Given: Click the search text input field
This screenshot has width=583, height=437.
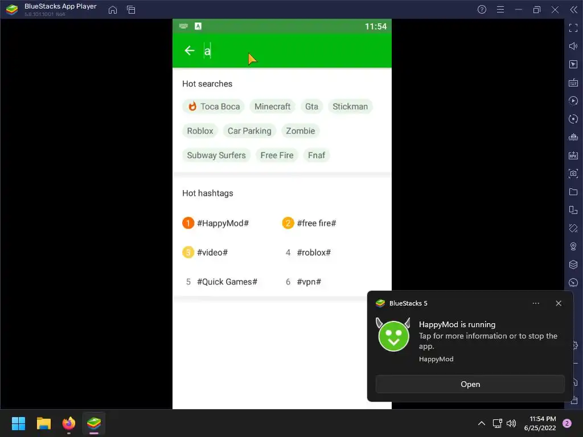Looking at the screenshot, I should click(x=294, y=51).
